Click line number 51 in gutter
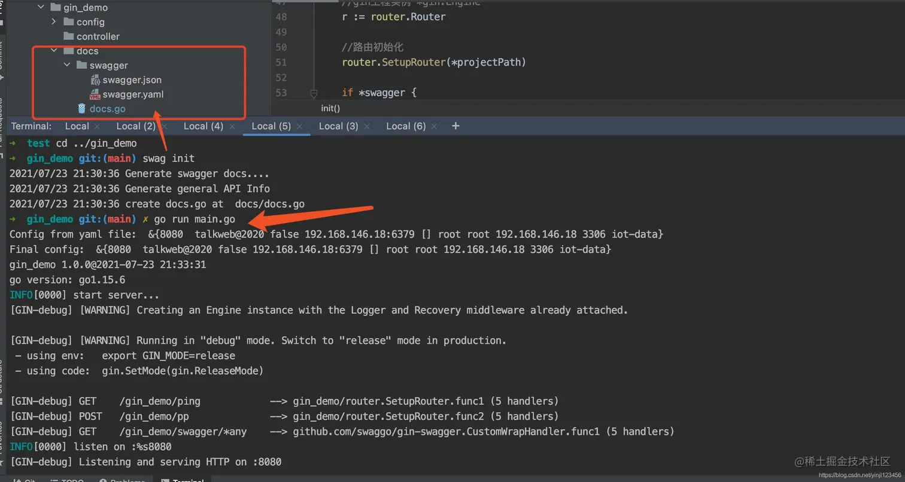 pos(281,62)
